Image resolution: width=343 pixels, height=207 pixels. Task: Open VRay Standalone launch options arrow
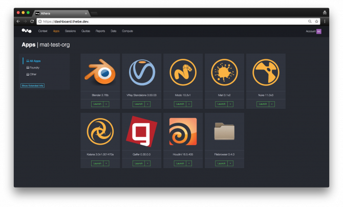[147, 104]
